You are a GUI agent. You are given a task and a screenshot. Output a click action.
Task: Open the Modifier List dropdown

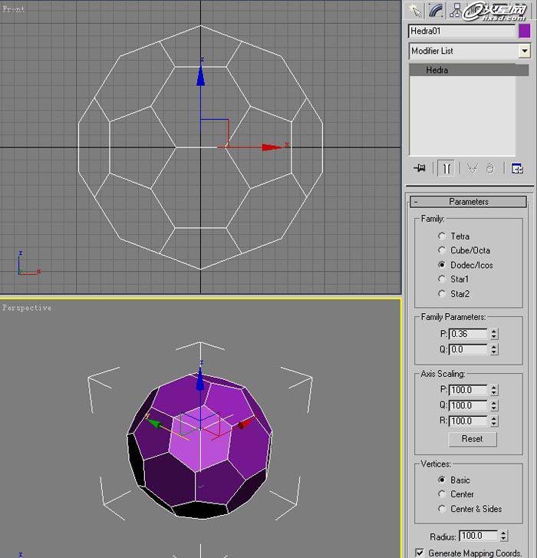click(525, 51)
